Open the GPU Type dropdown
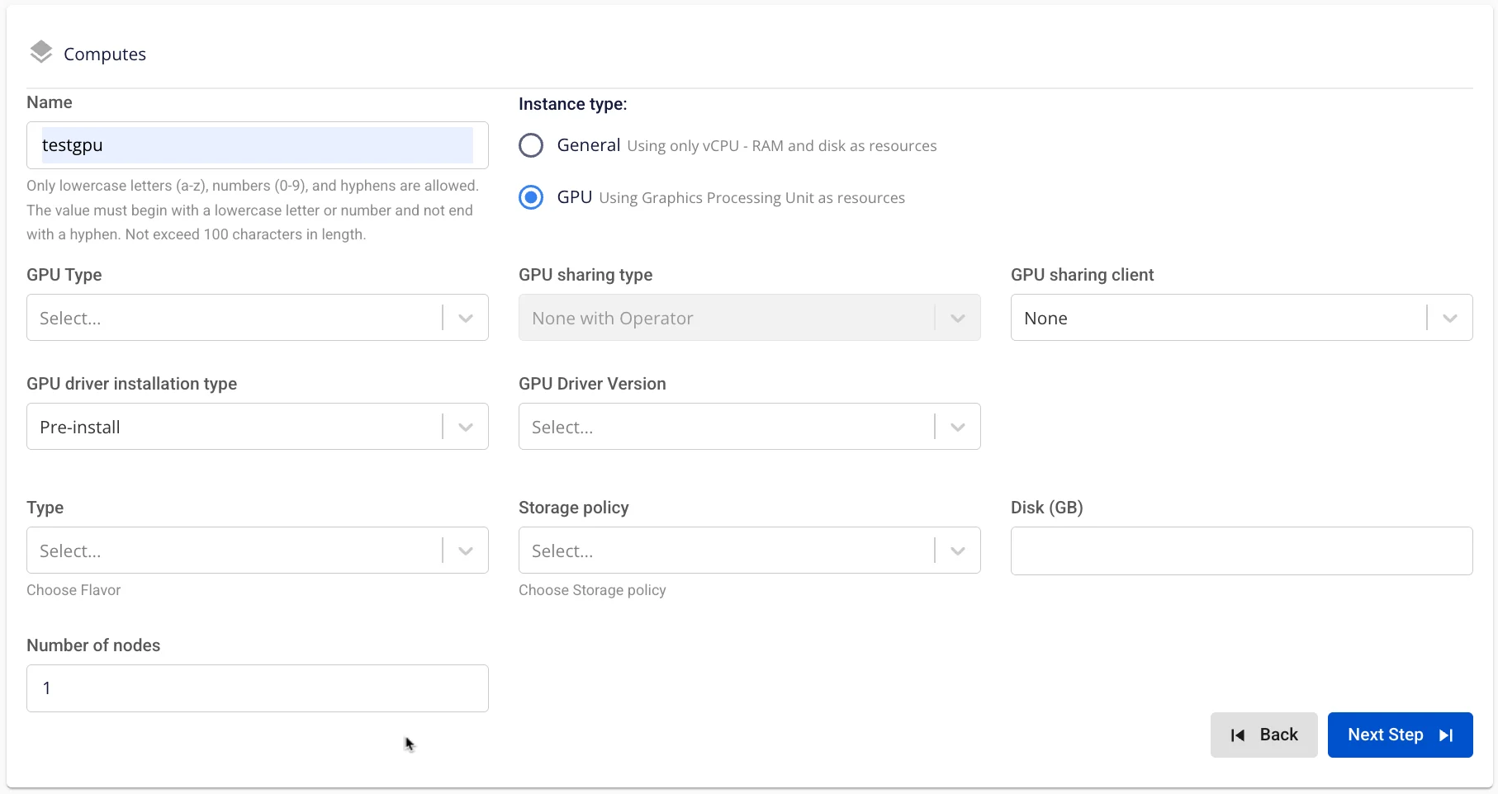 (258, 318)
